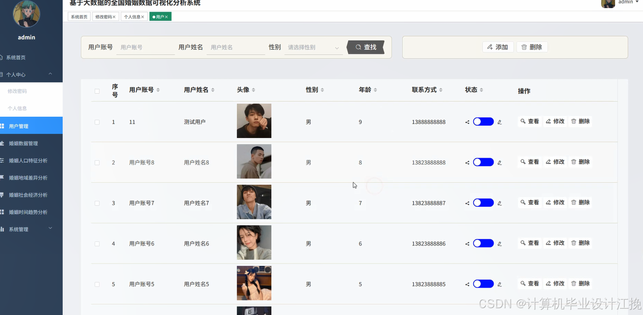Sort by 年龄 column arrows

point(375,90)
